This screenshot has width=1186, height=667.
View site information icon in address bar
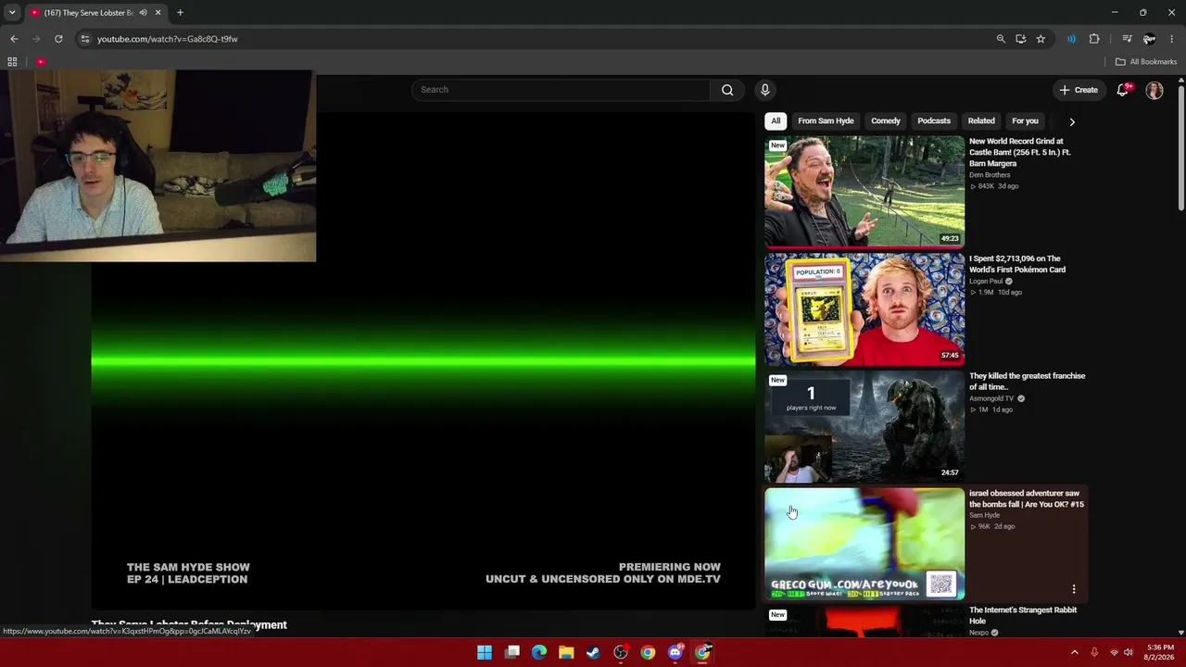click(x=84, y=39)
